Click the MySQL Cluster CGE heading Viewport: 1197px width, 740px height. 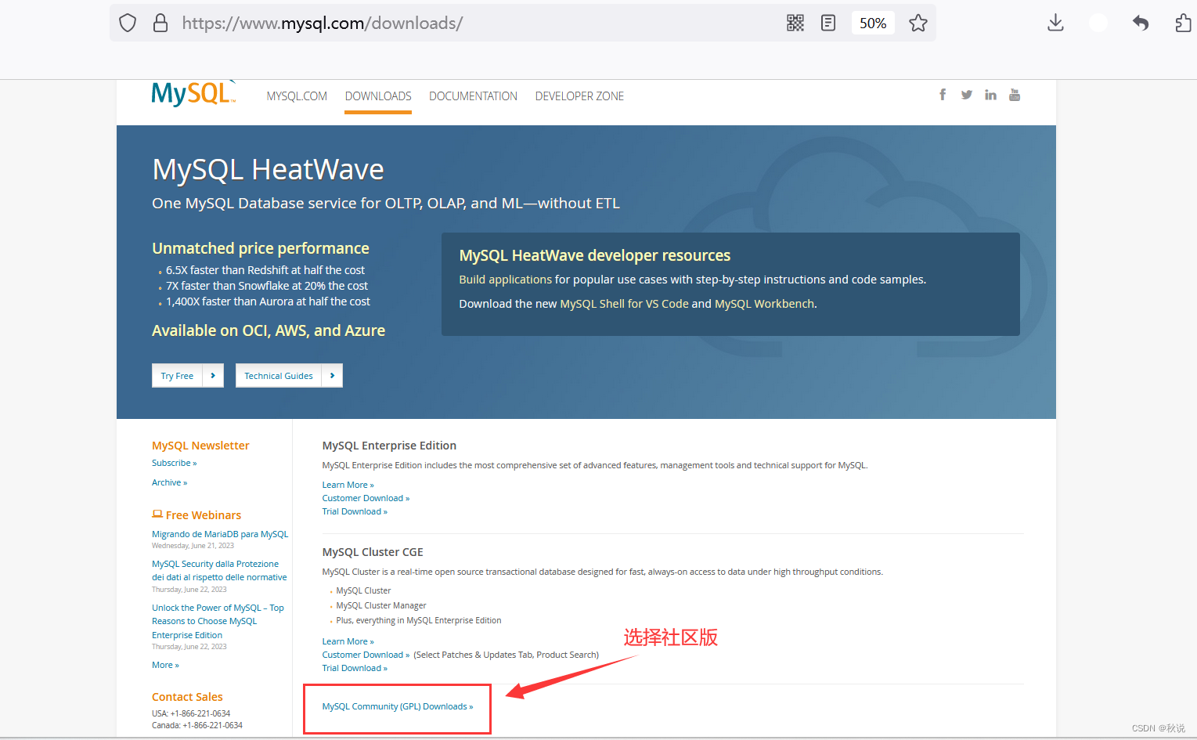click(x=373, y=552)
